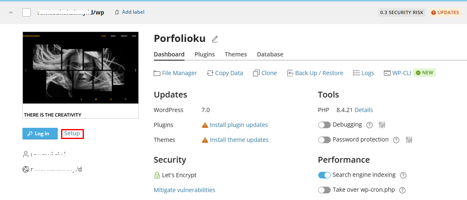Click the help icon next to Search engine indexing
The image size is (467, 200).
(x=403, y=175)
